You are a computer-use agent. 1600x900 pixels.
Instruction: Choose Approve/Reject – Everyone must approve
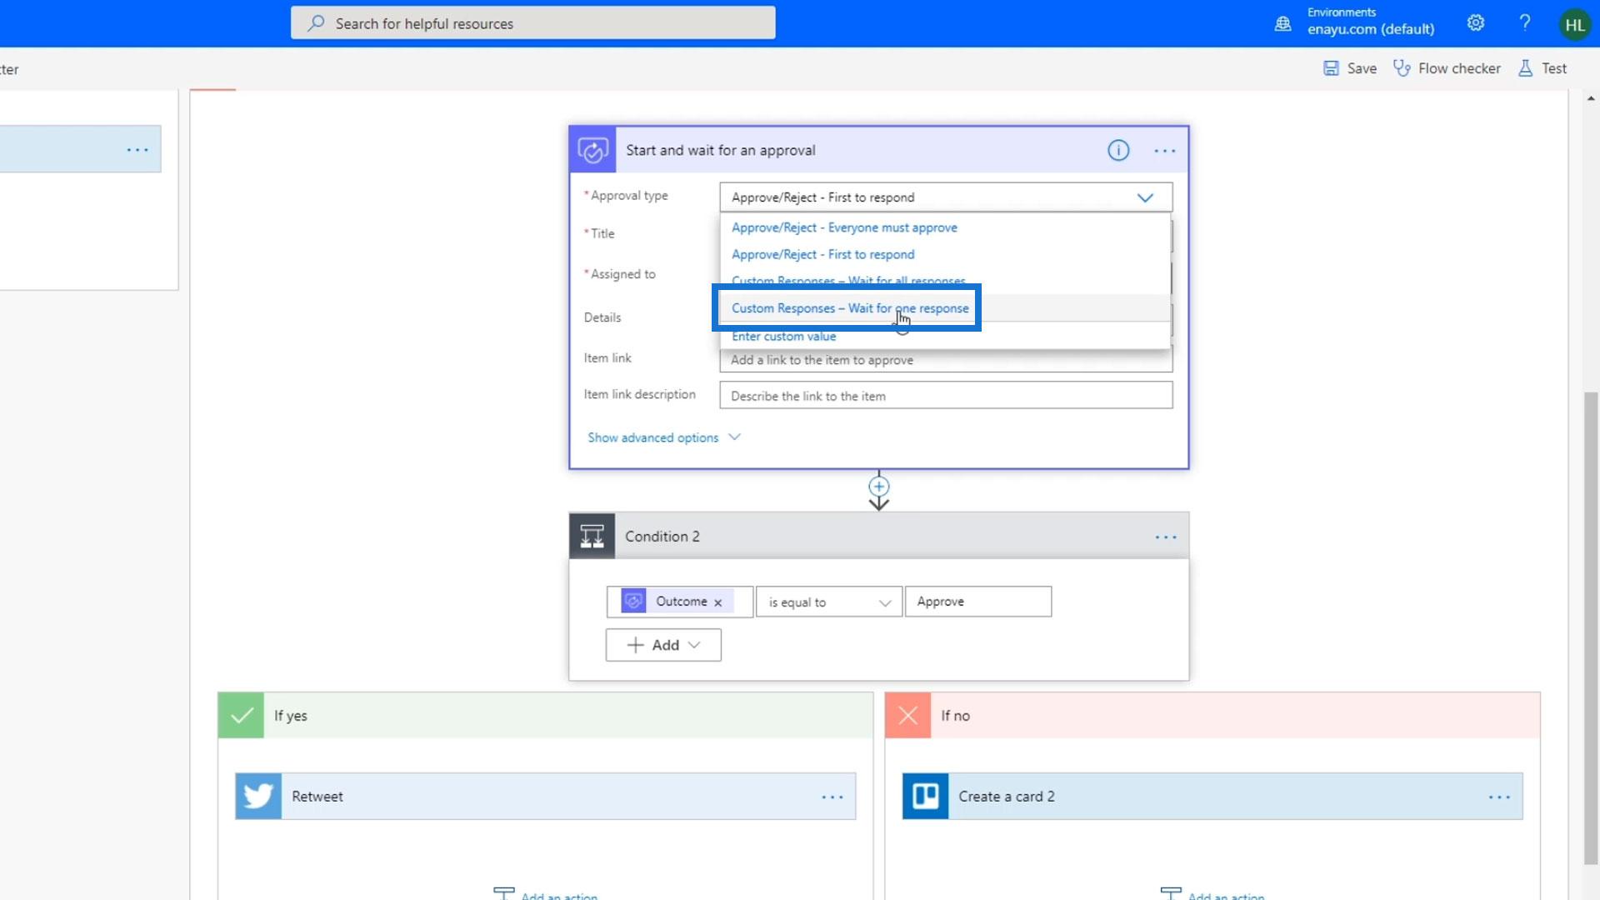pos(843,227)
